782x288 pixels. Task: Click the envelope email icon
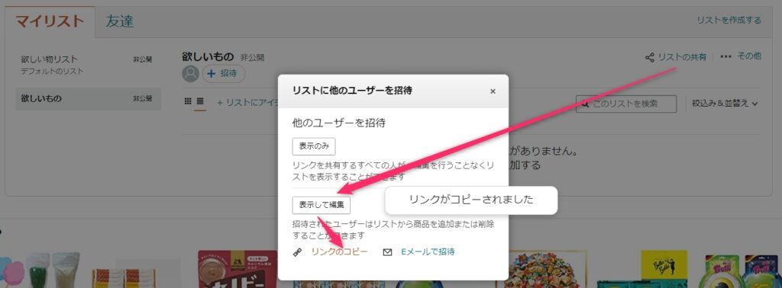pos(387,252)
